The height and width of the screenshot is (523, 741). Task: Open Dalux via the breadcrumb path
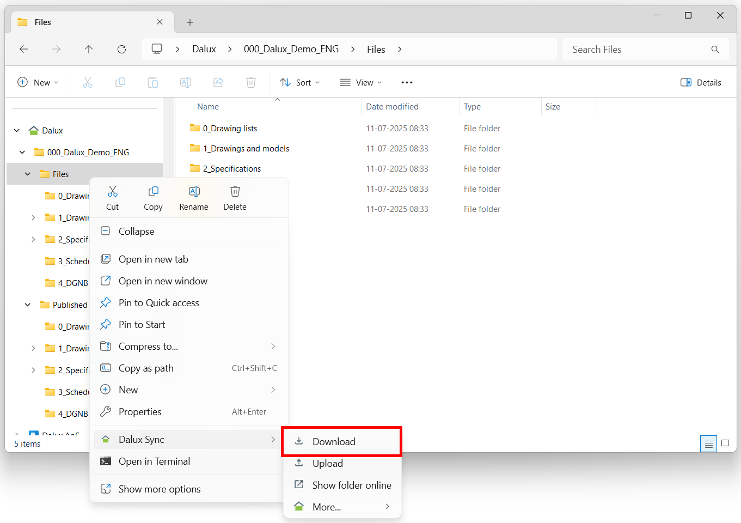pos(204,49)
